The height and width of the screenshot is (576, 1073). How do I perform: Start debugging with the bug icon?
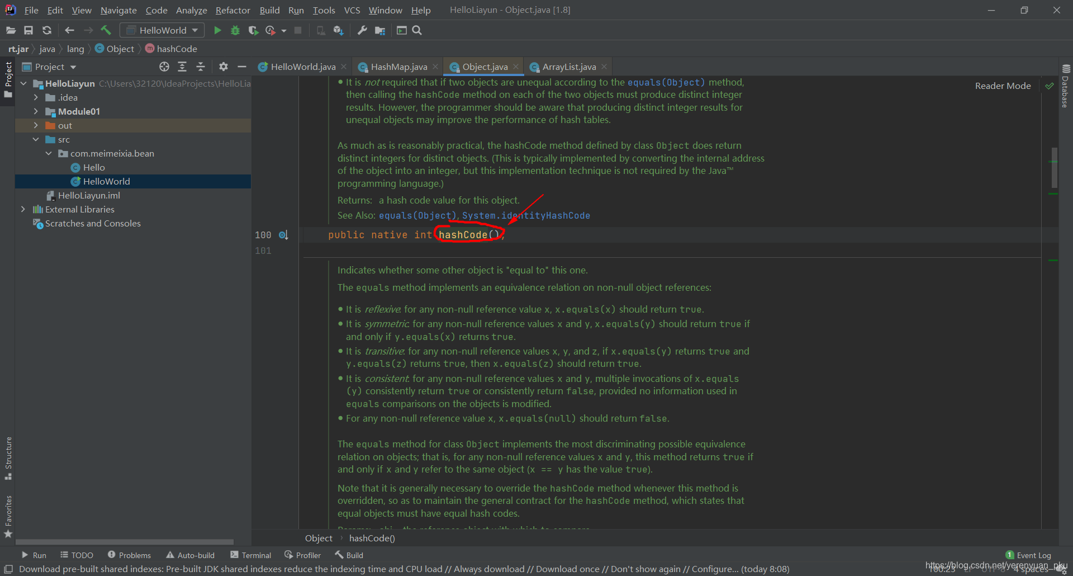pyautogui.click(x=235, y=30)
